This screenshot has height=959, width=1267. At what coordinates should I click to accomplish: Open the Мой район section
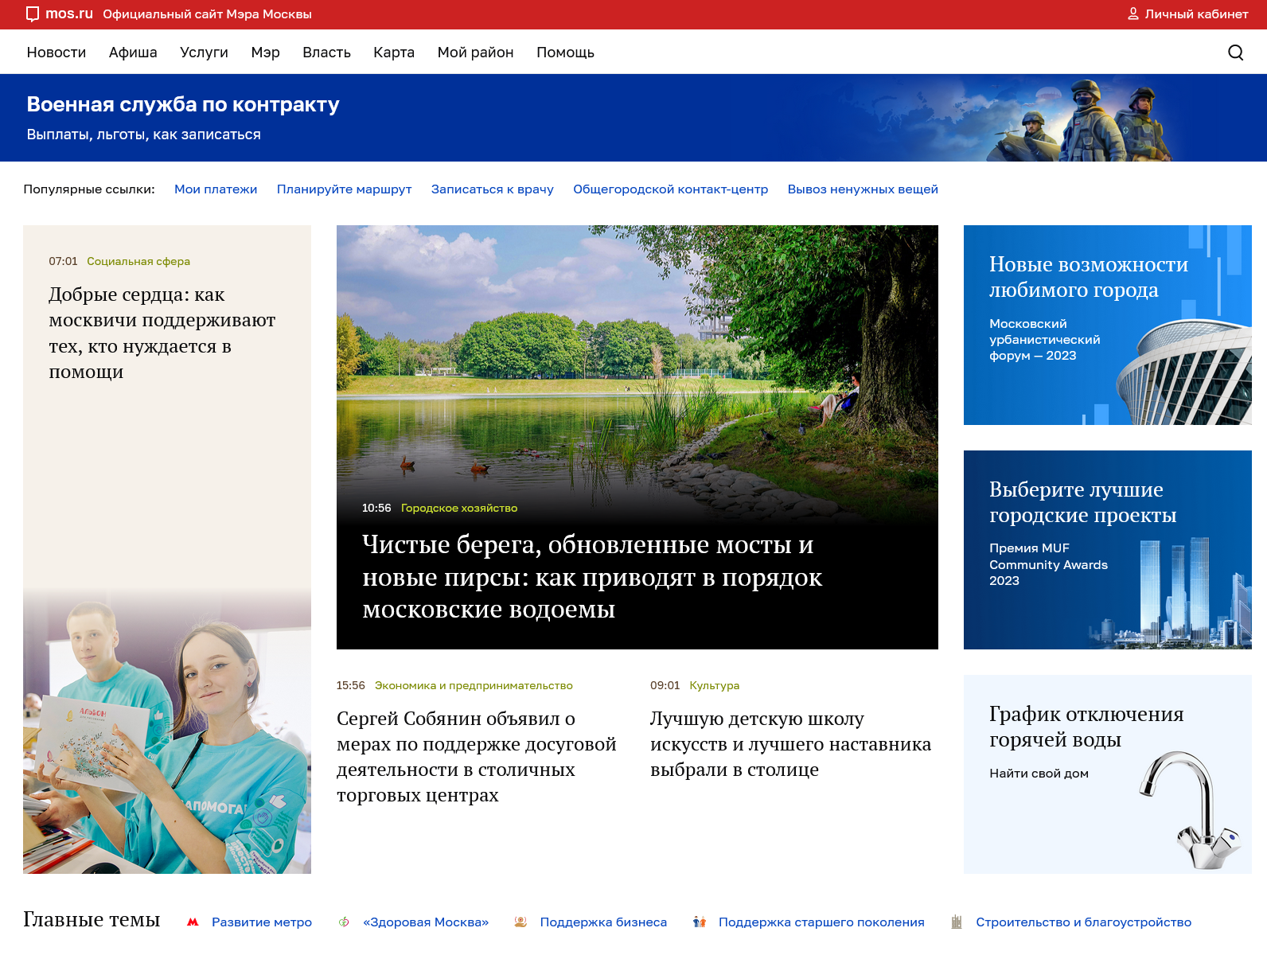coord(475,53)
